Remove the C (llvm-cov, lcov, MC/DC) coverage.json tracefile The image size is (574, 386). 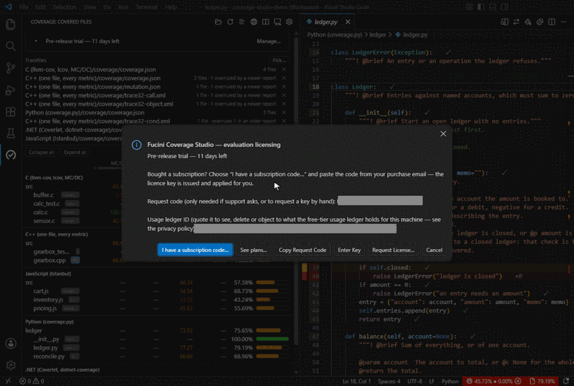coord(284,69)
